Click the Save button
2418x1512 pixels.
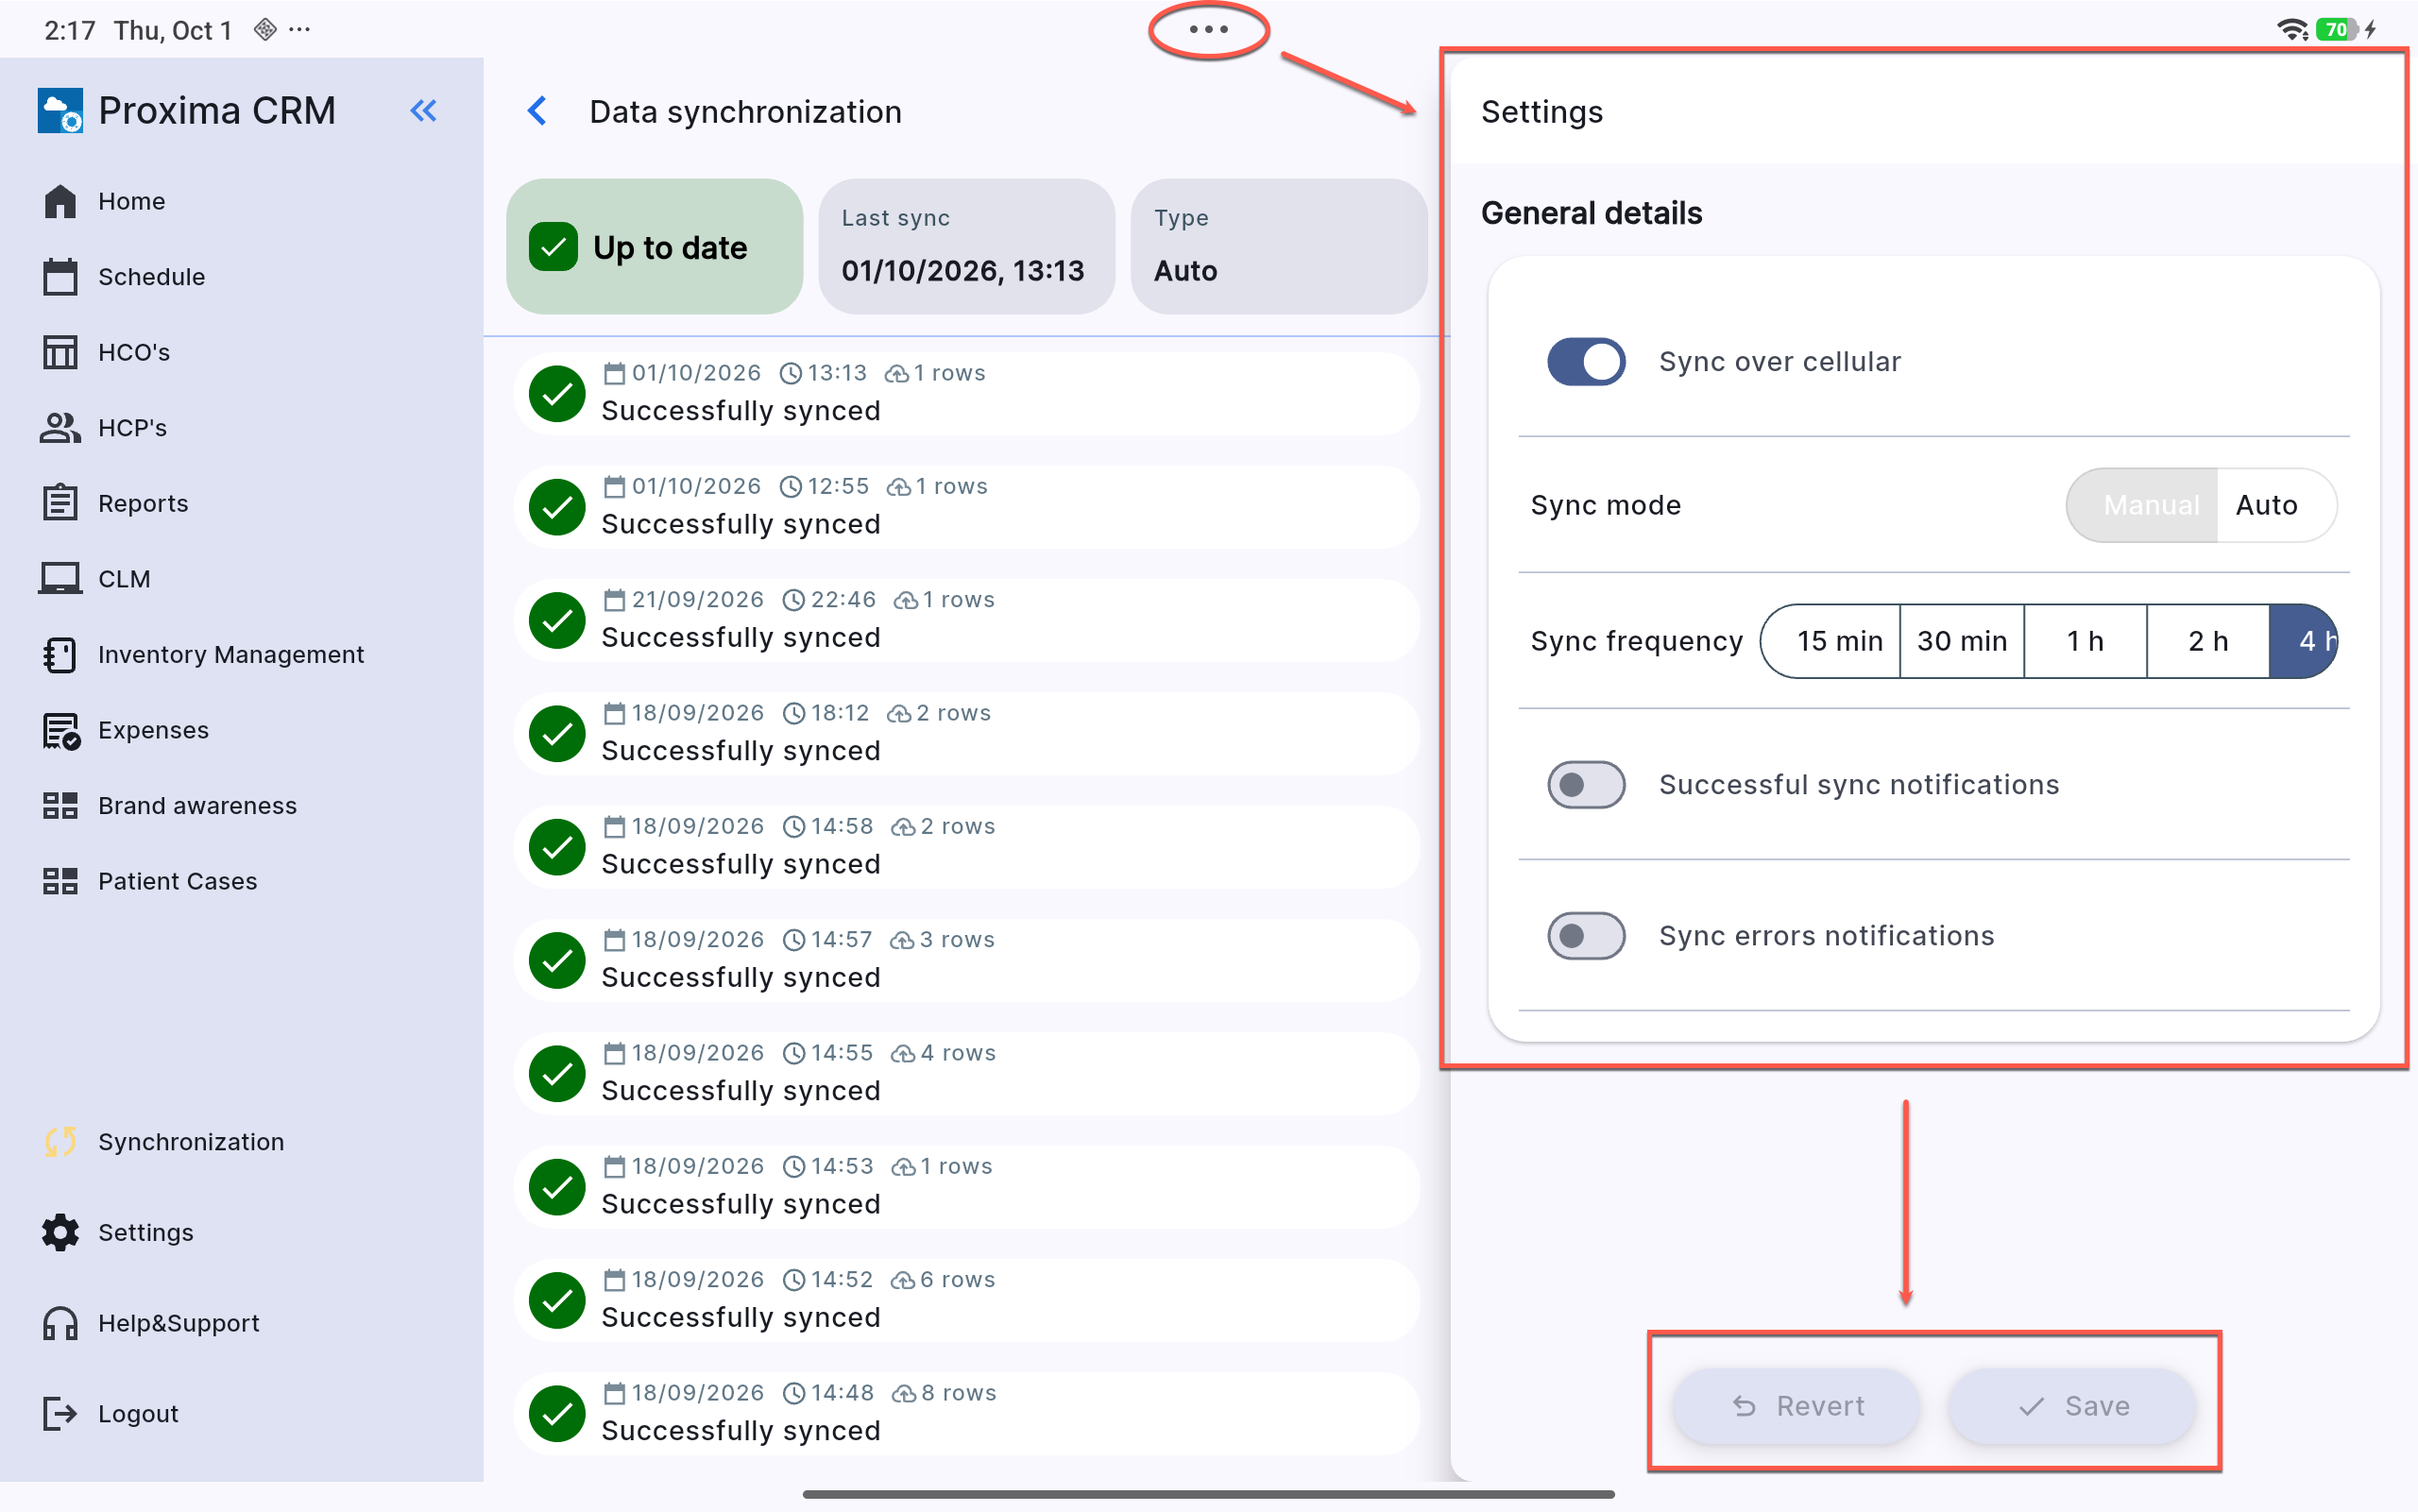coord(2072,1406)
